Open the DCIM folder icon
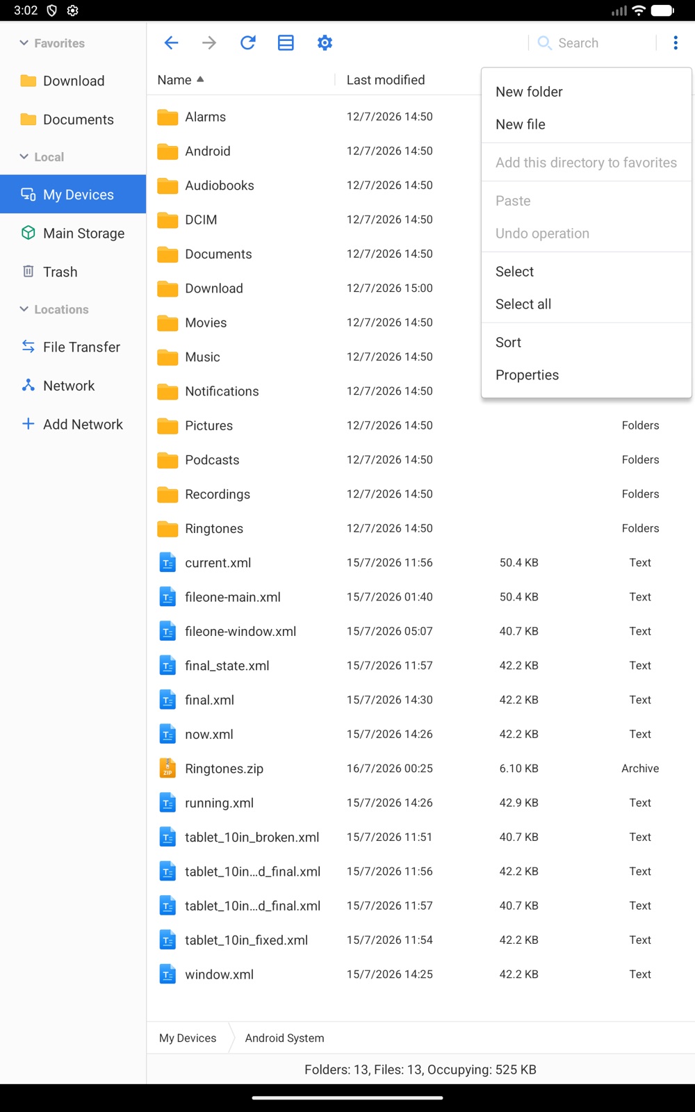 pyautogui.click(x=167, y=220)
